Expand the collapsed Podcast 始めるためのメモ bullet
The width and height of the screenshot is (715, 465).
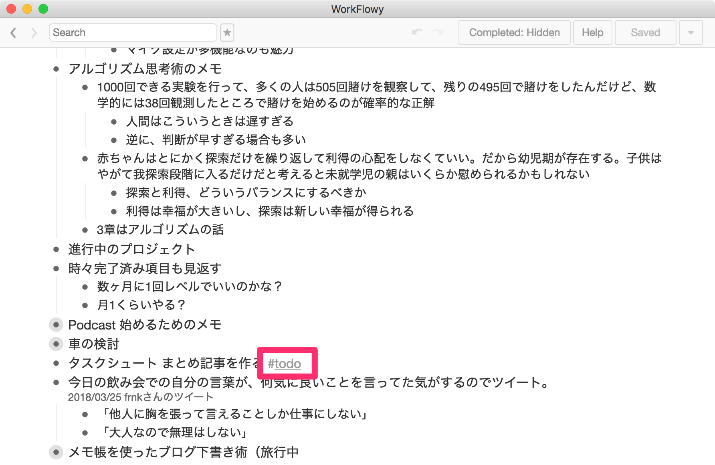pos(56,325)
